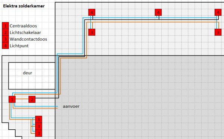Select the leftmost lichtpunt box 4 on the ceiling row
Image resolution: width=224 pixels, height=139 pixels.
[x=92, y=12]
